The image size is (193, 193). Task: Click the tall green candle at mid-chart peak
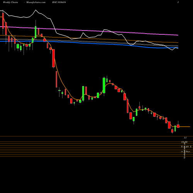click(104, 85)
